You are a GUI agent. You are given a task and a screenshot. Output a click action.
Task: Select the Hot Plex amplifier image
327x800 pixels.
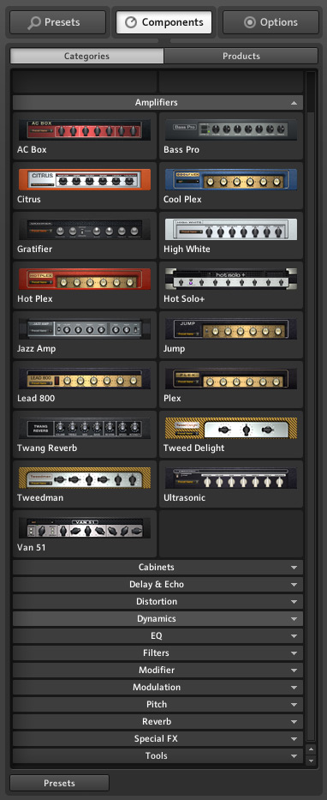click(x=85, y=279)
